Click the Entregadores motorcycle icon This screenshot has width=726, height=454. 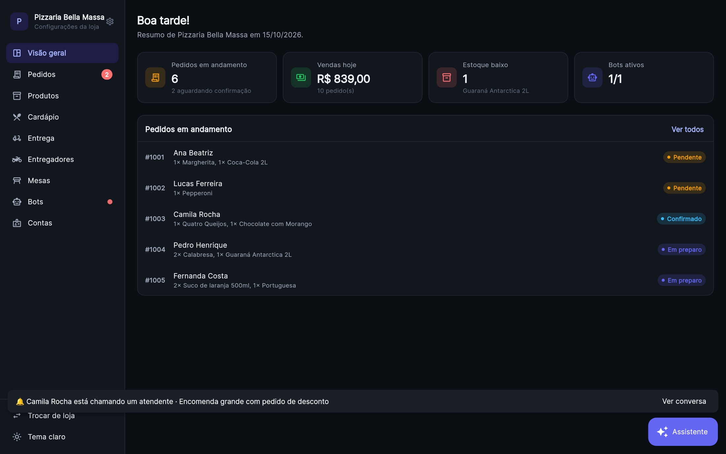pyautogui.click(x=17, y=159)
